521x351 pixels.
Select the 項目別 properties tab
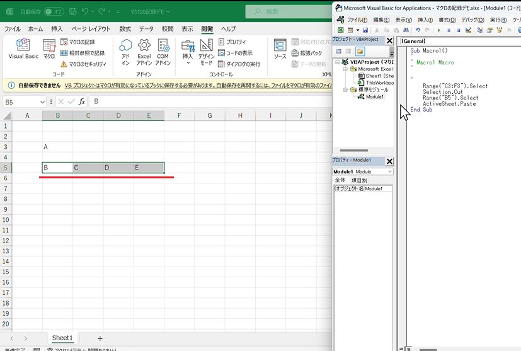[359, 180]
